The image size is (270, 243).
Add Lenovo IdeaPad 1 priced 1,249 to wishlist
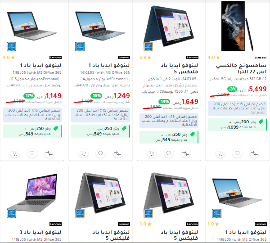100,153
